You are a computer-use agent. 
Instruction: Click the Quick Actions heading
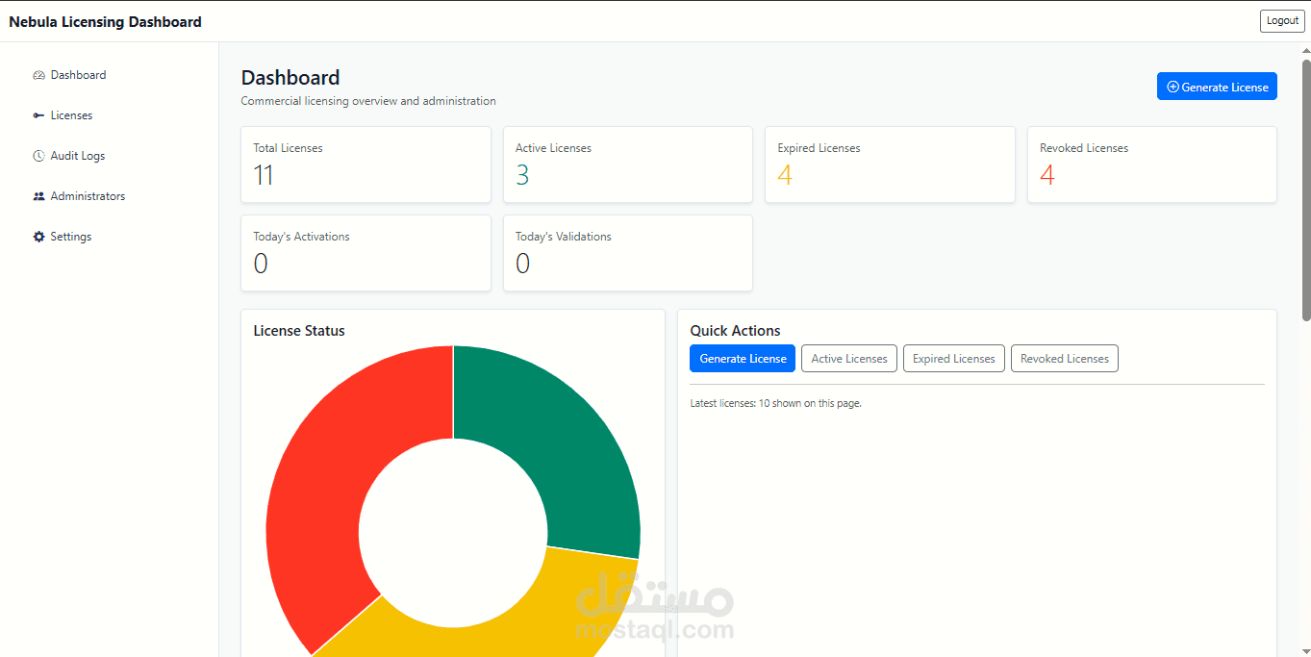pos(736,331)
